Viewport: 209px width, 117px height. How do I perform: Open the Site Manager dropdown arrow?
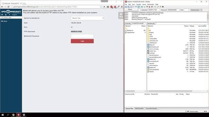coord(128,6)
